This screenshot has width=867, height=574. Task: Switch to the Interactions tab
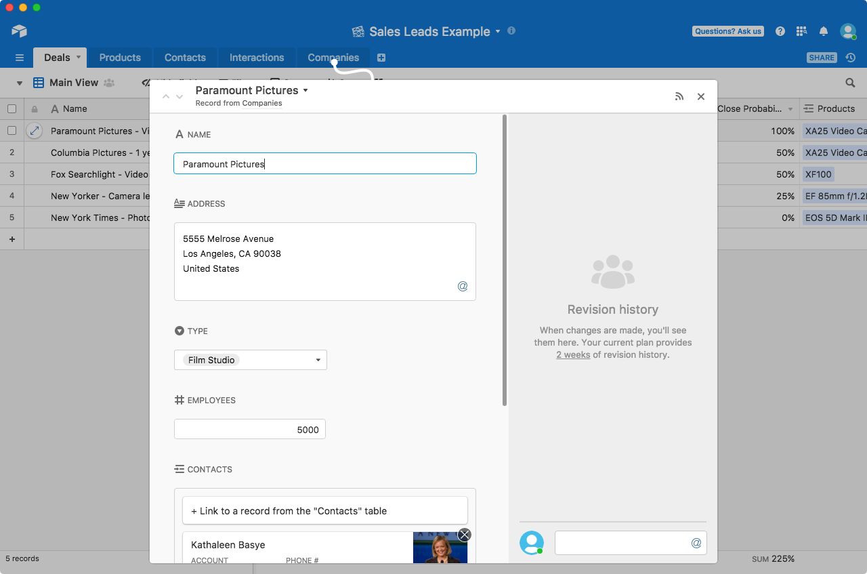pyautogui.click(x=257, y=58)
